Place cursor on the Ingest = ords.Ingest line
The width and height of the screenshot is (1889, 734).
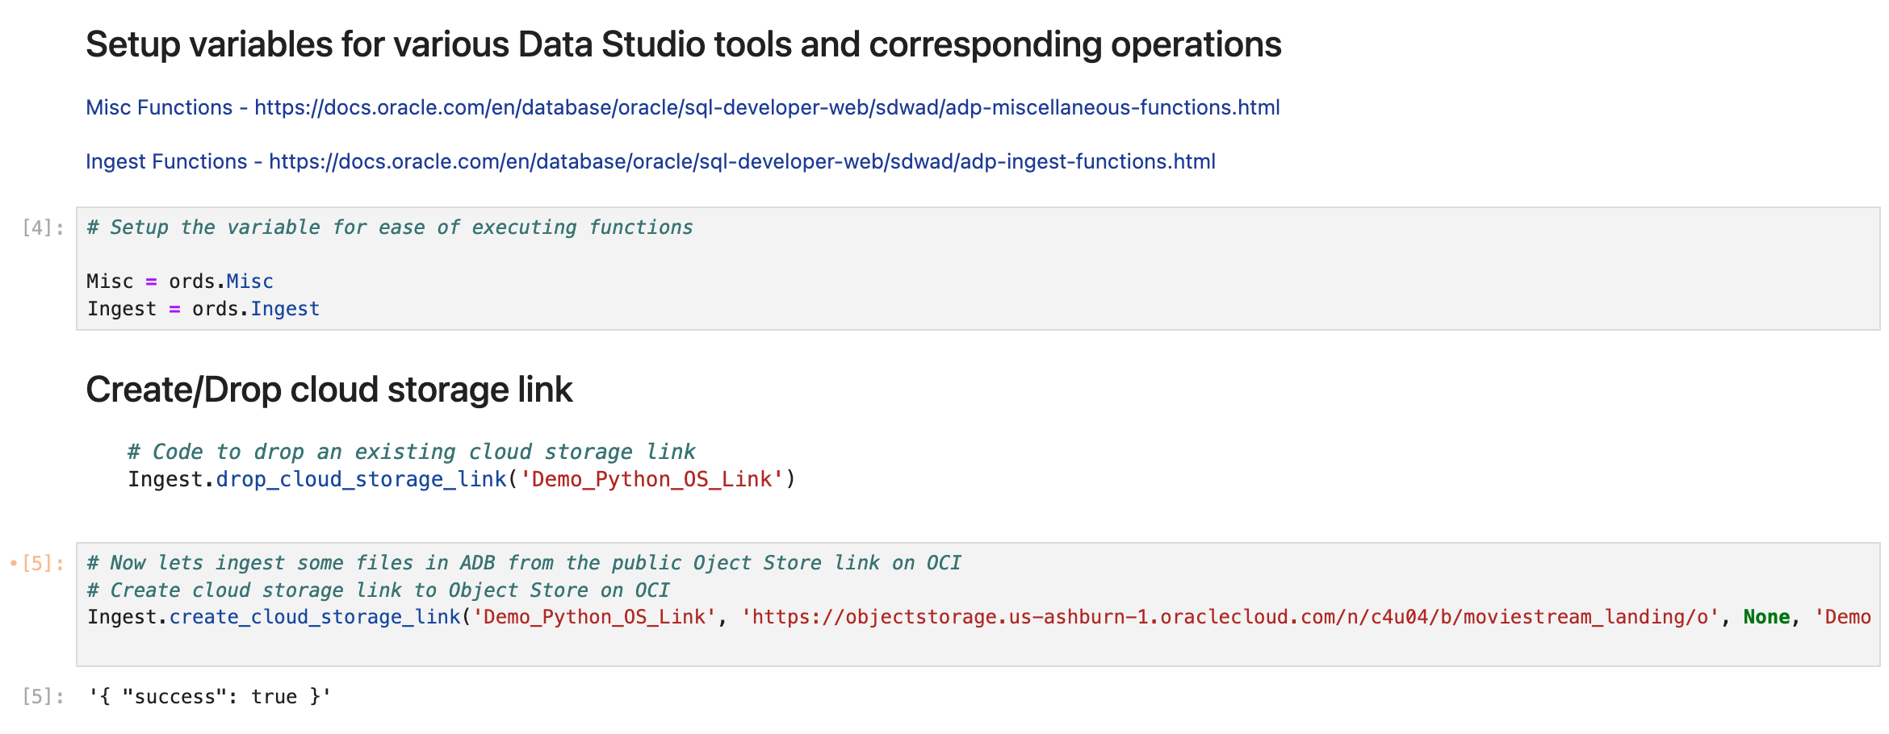click(203, 309)
